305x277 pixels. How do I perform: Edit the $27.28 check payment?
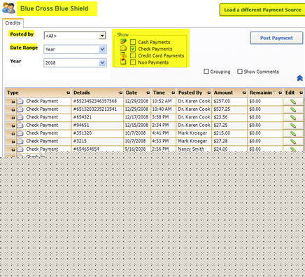[293, 141]
